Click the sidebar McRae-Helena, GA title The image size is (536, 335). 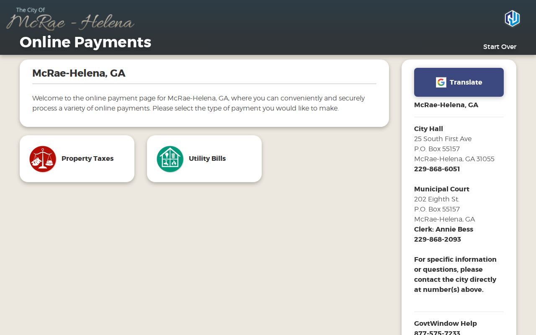click(x=446, y=105)
